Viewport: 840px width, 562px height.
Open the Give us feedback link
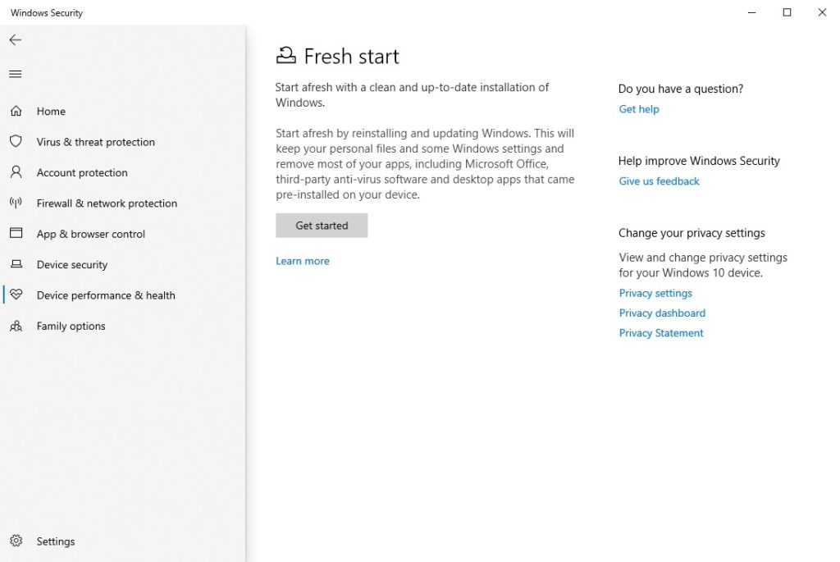coord(660,181)
